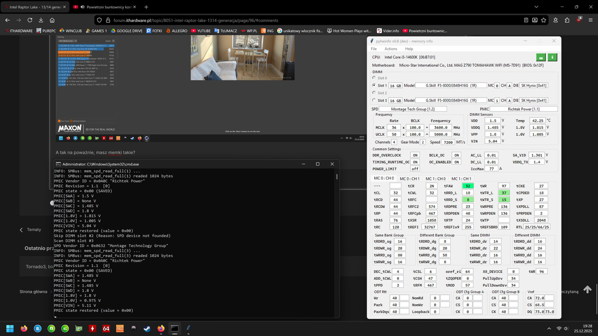Toggle Reader view icon in address bar
The height and width of the screenshot is (336, 598).
pyautogui.click(x=527, y=20)
